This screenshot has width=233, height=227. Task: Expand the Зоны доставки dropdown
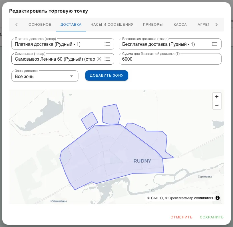[x=45, y=76]
